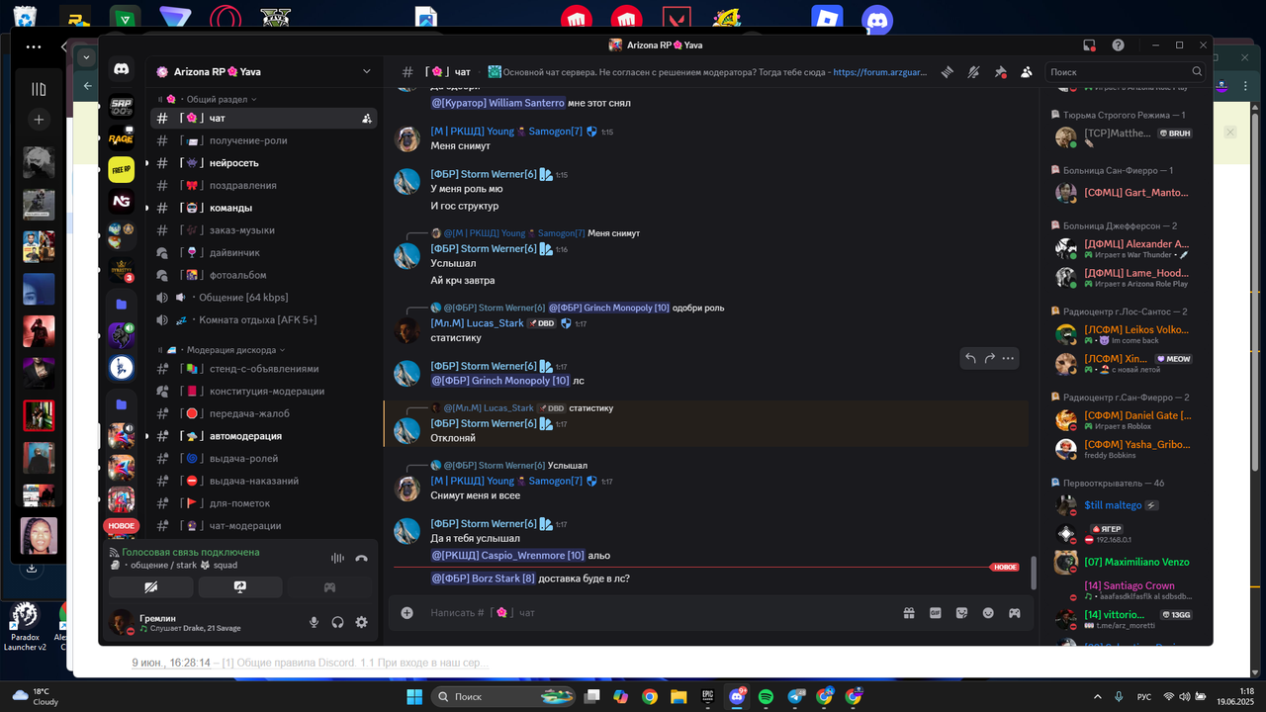The width and height of the screenshot is (1266, 712).
Task: Forward arrow on hovered message
Action: click(989, 358)
